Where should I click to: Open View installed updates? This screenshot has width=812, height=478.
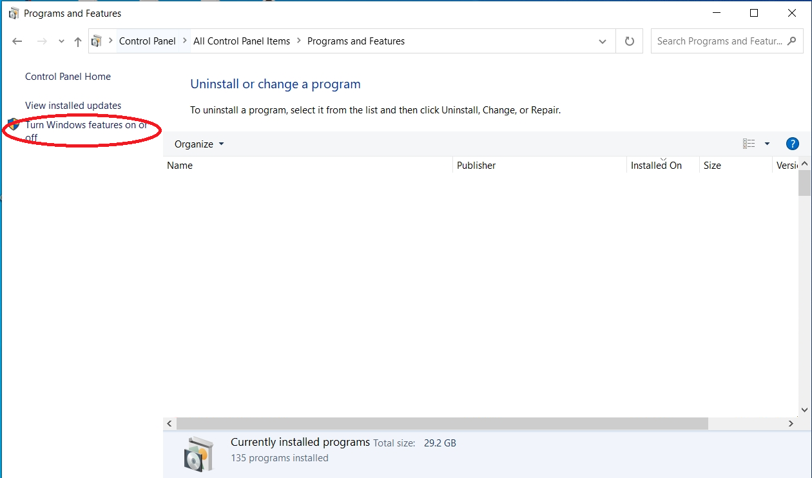pos(73,106)
